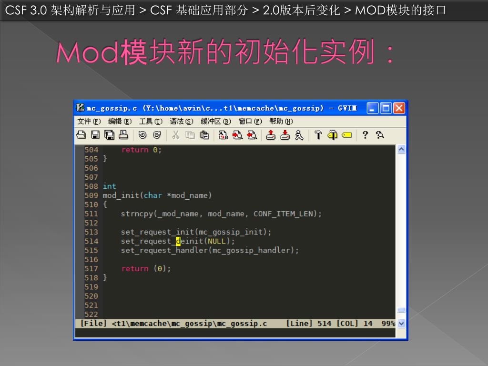This screenshot has width=488, height=366.
Task: Click the 'strncpy(_mod_name' code line
Action: point(221,214)
